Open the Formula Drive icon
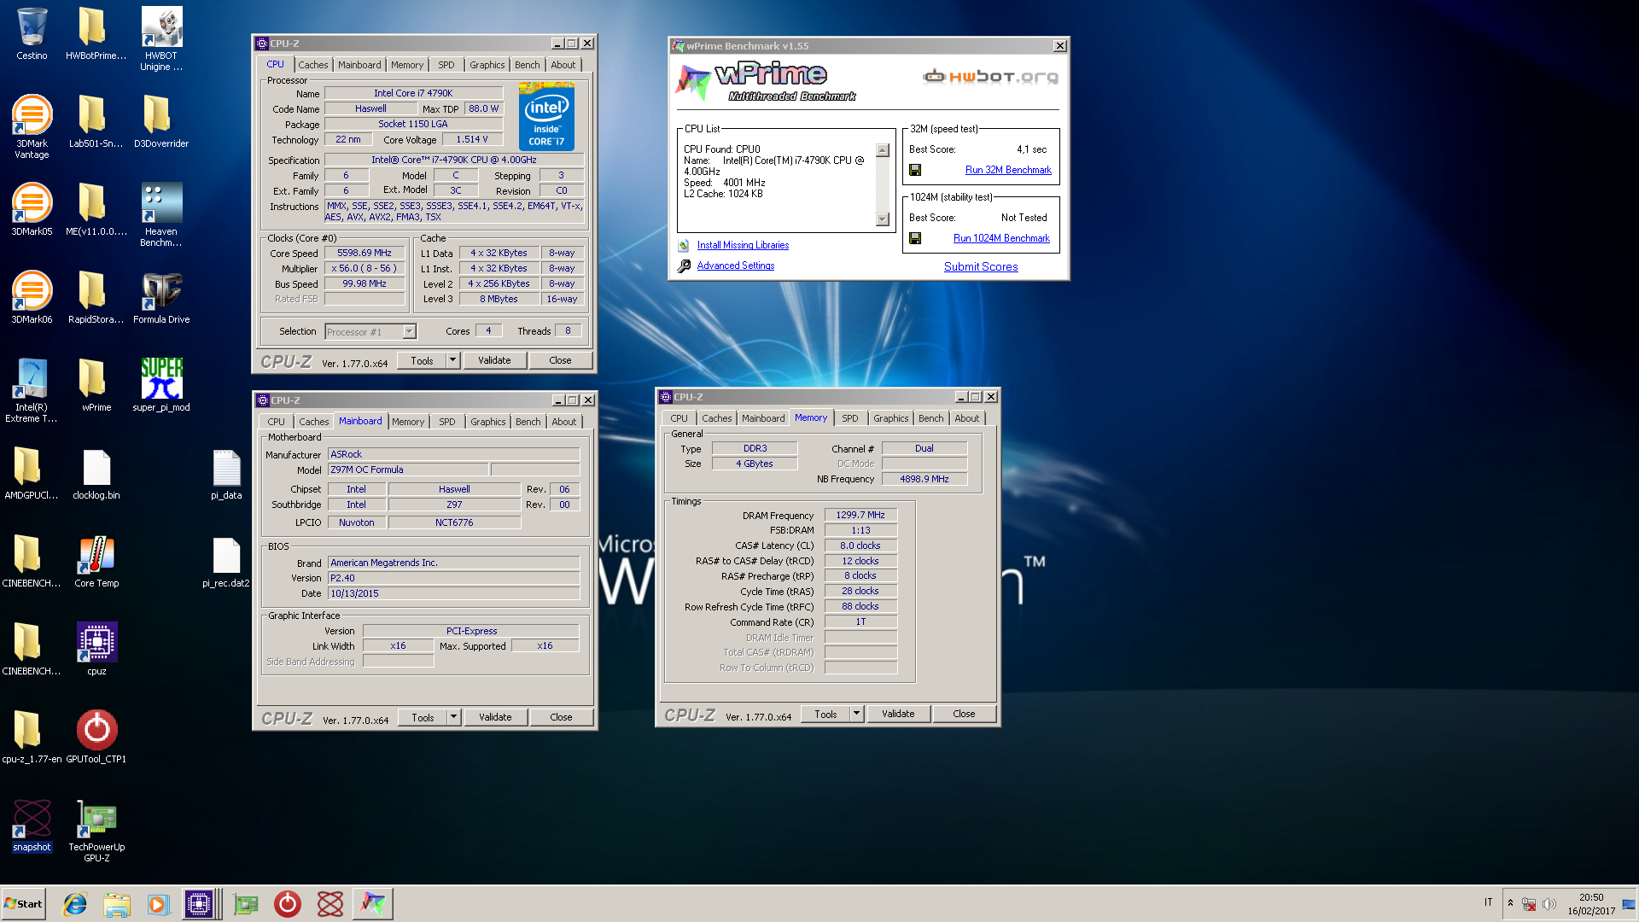The height and width of the screenshot is (922, 1639). pyautogui.click(x=161, y=297)
